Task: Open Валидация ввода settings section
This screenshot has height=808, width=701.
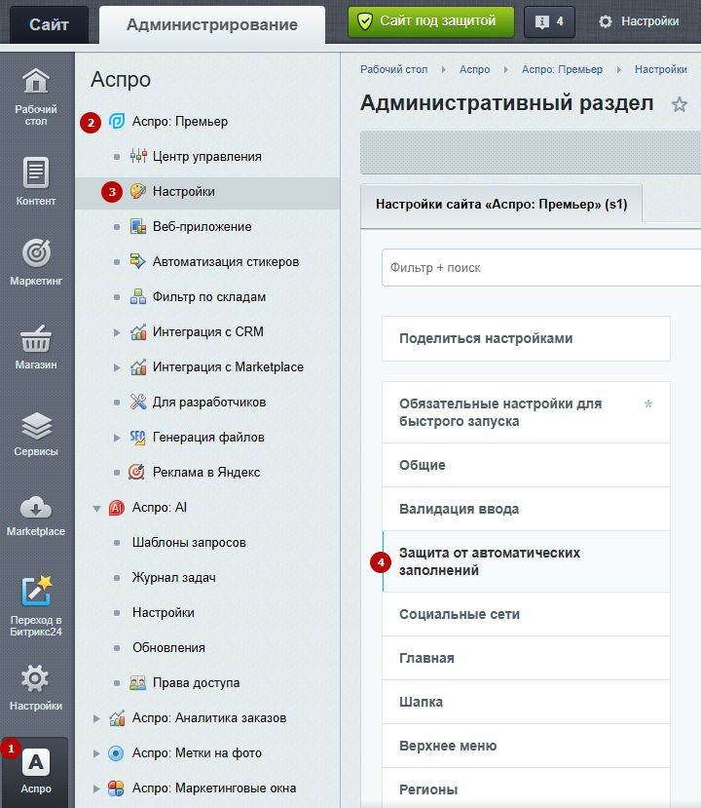Action: [526, 509]
